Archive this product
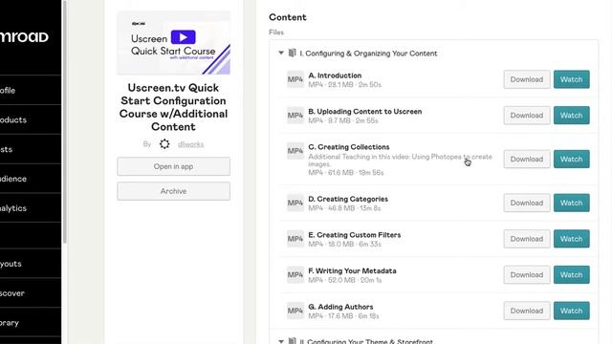 (x=173, y=191)
